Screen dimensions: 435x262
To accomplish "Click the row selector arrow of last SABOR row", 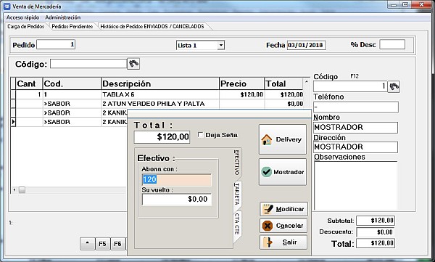I will (13, 122).
